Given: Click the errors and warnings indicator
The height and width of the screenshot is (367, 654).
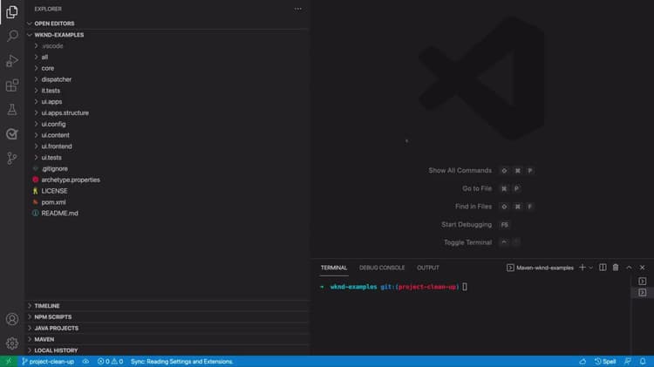Looking at the screenshot, I should click(x=110, y=362).
